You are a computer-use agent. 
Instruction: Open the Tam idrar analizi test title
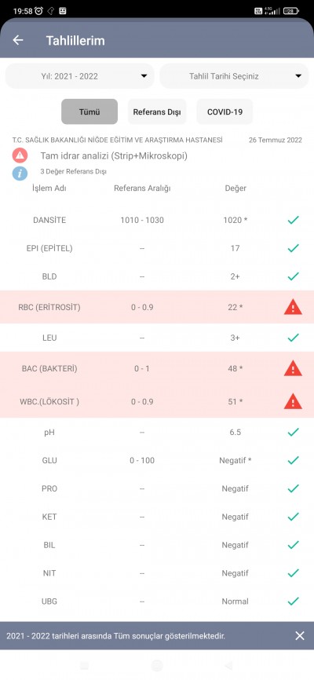pos(114,156)
